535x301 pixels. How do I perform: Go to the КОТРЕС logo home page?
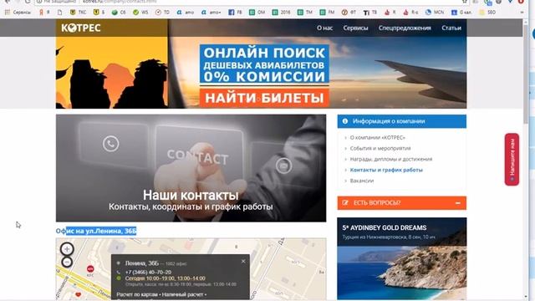(x=81, y=28)
